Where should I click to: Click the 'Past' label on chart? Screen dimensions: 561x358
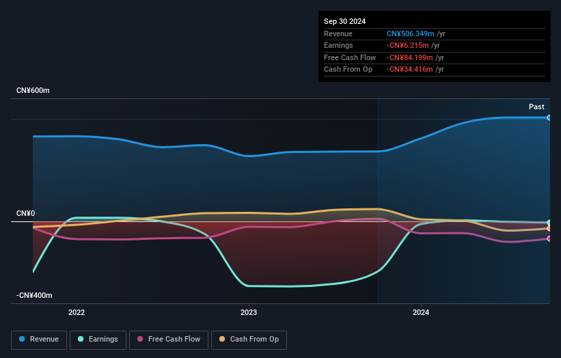pos(536,107)
